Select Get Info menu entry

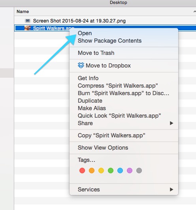click(x=88, y=78)
